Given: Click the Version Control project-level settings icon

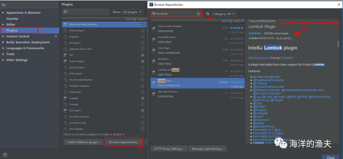Looking at the screenshot, I should [56, 36].
